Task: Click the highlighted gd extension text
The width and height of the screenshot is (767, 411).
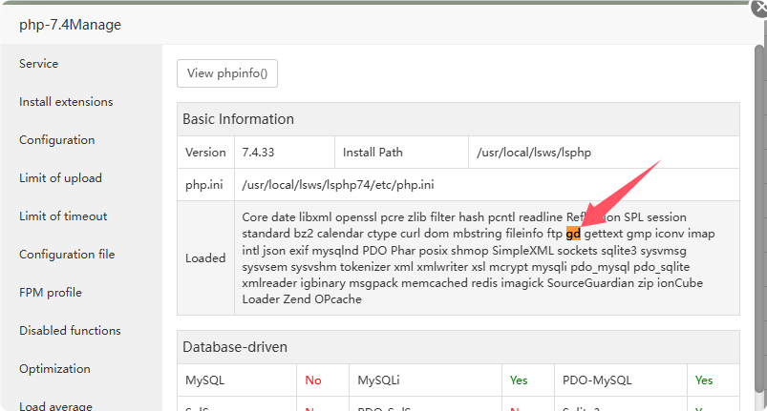Action: coord(573,234)
